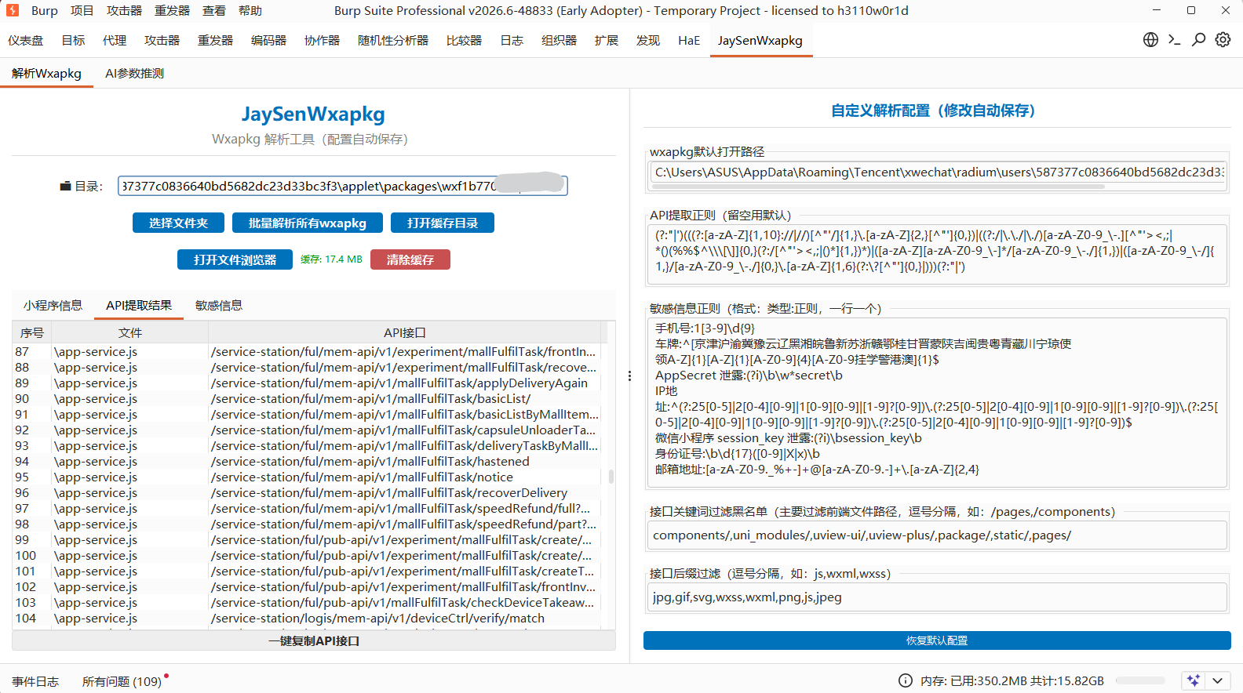Click the memory info circle icon
Screen dimensions: 1243x693
[x=905, y=680]
